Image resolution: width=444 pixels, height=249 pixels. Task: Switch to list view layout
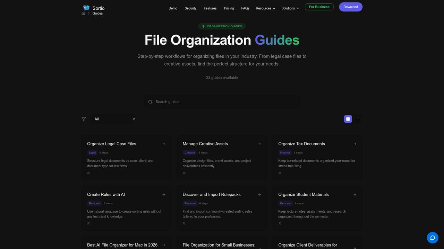(x=358, y=119)
